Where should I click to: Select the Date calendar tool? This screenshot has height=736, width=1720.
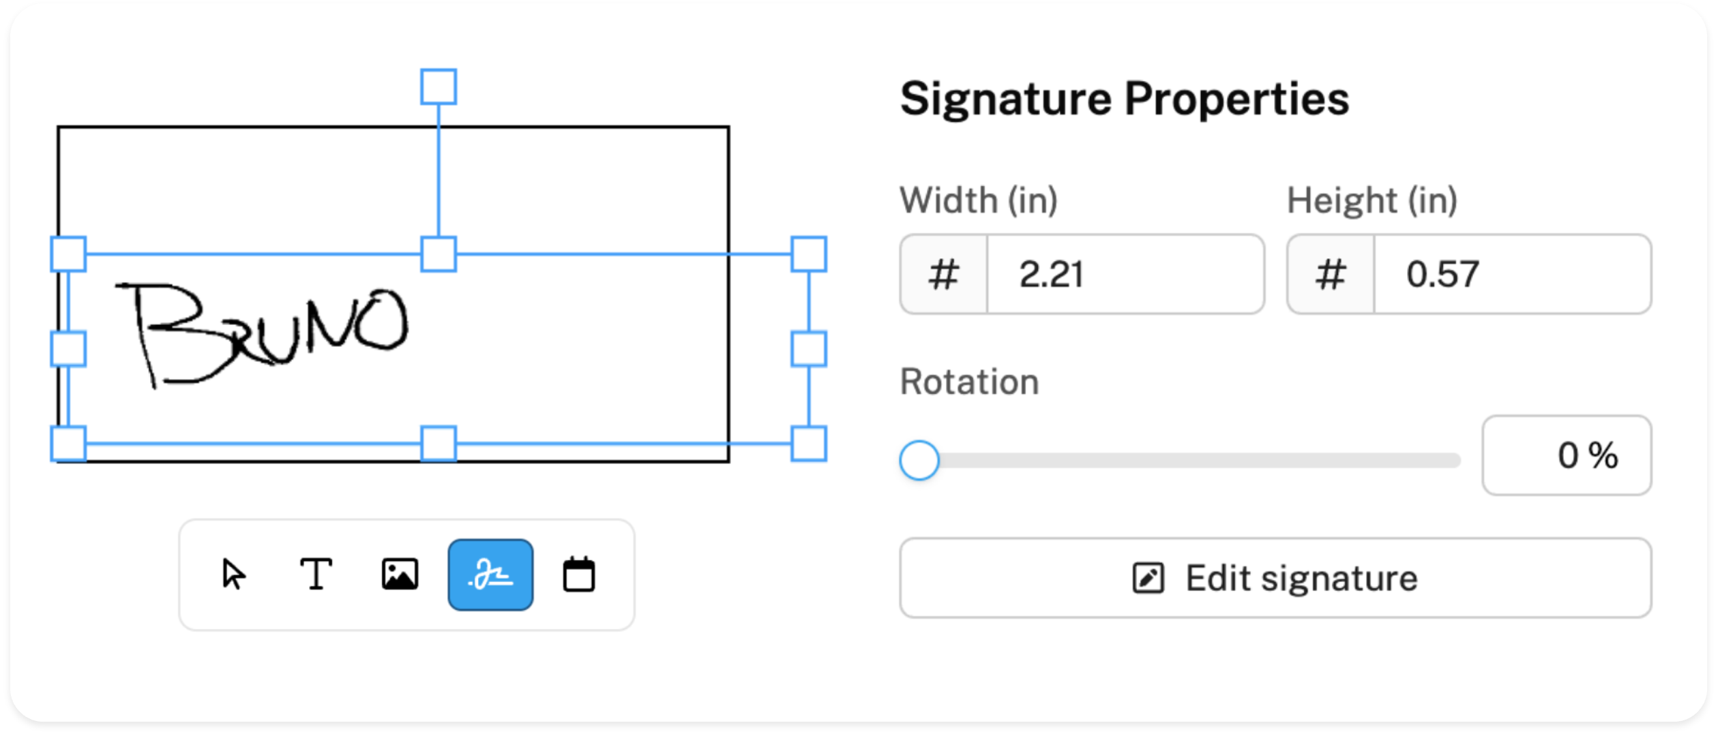click(x=578, y=574)
